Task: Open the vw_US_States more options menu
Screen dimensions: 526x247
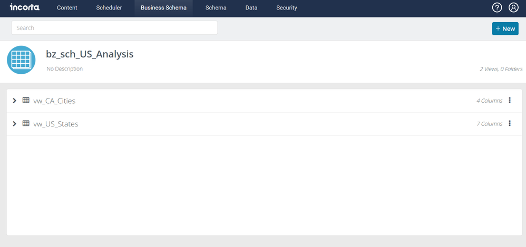Action: 510,124
